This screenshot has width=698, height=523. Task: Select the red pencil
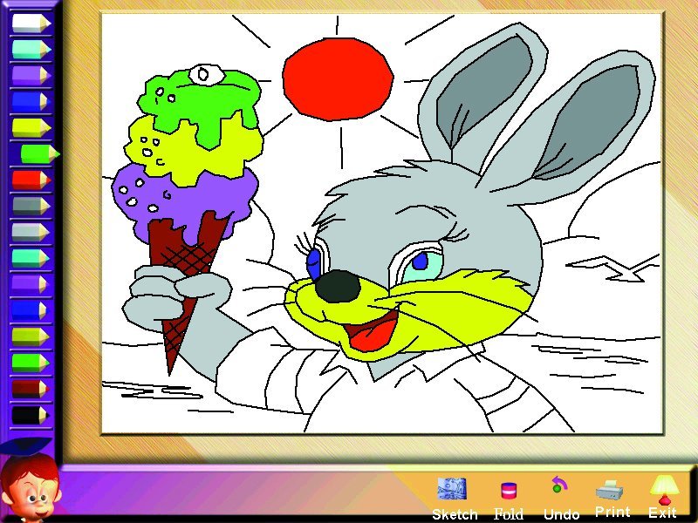28,180
